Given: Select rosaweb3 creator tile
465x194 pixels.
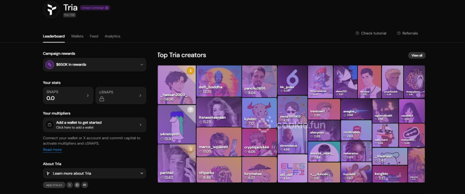Looking at the screenshot, I should pyautogui.click(x=412, y=111).
